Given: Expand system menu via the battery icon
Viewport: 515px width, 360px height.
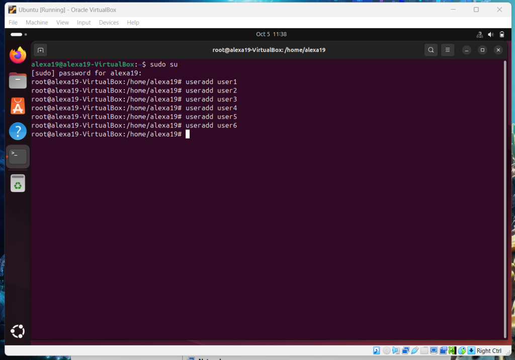Looking at the screenshot, I should [x=501, y=34].
